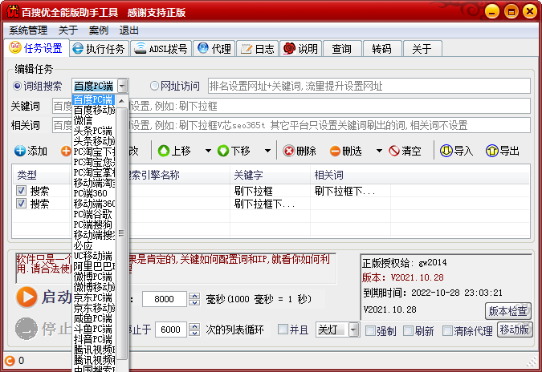Click dropdown list scroll-up arrow
Viewport: 542px width, 372px height.
tap(122, 101)
